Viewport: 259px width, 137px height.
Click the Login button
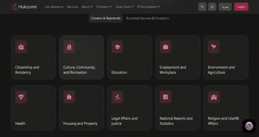pos(241,7)
